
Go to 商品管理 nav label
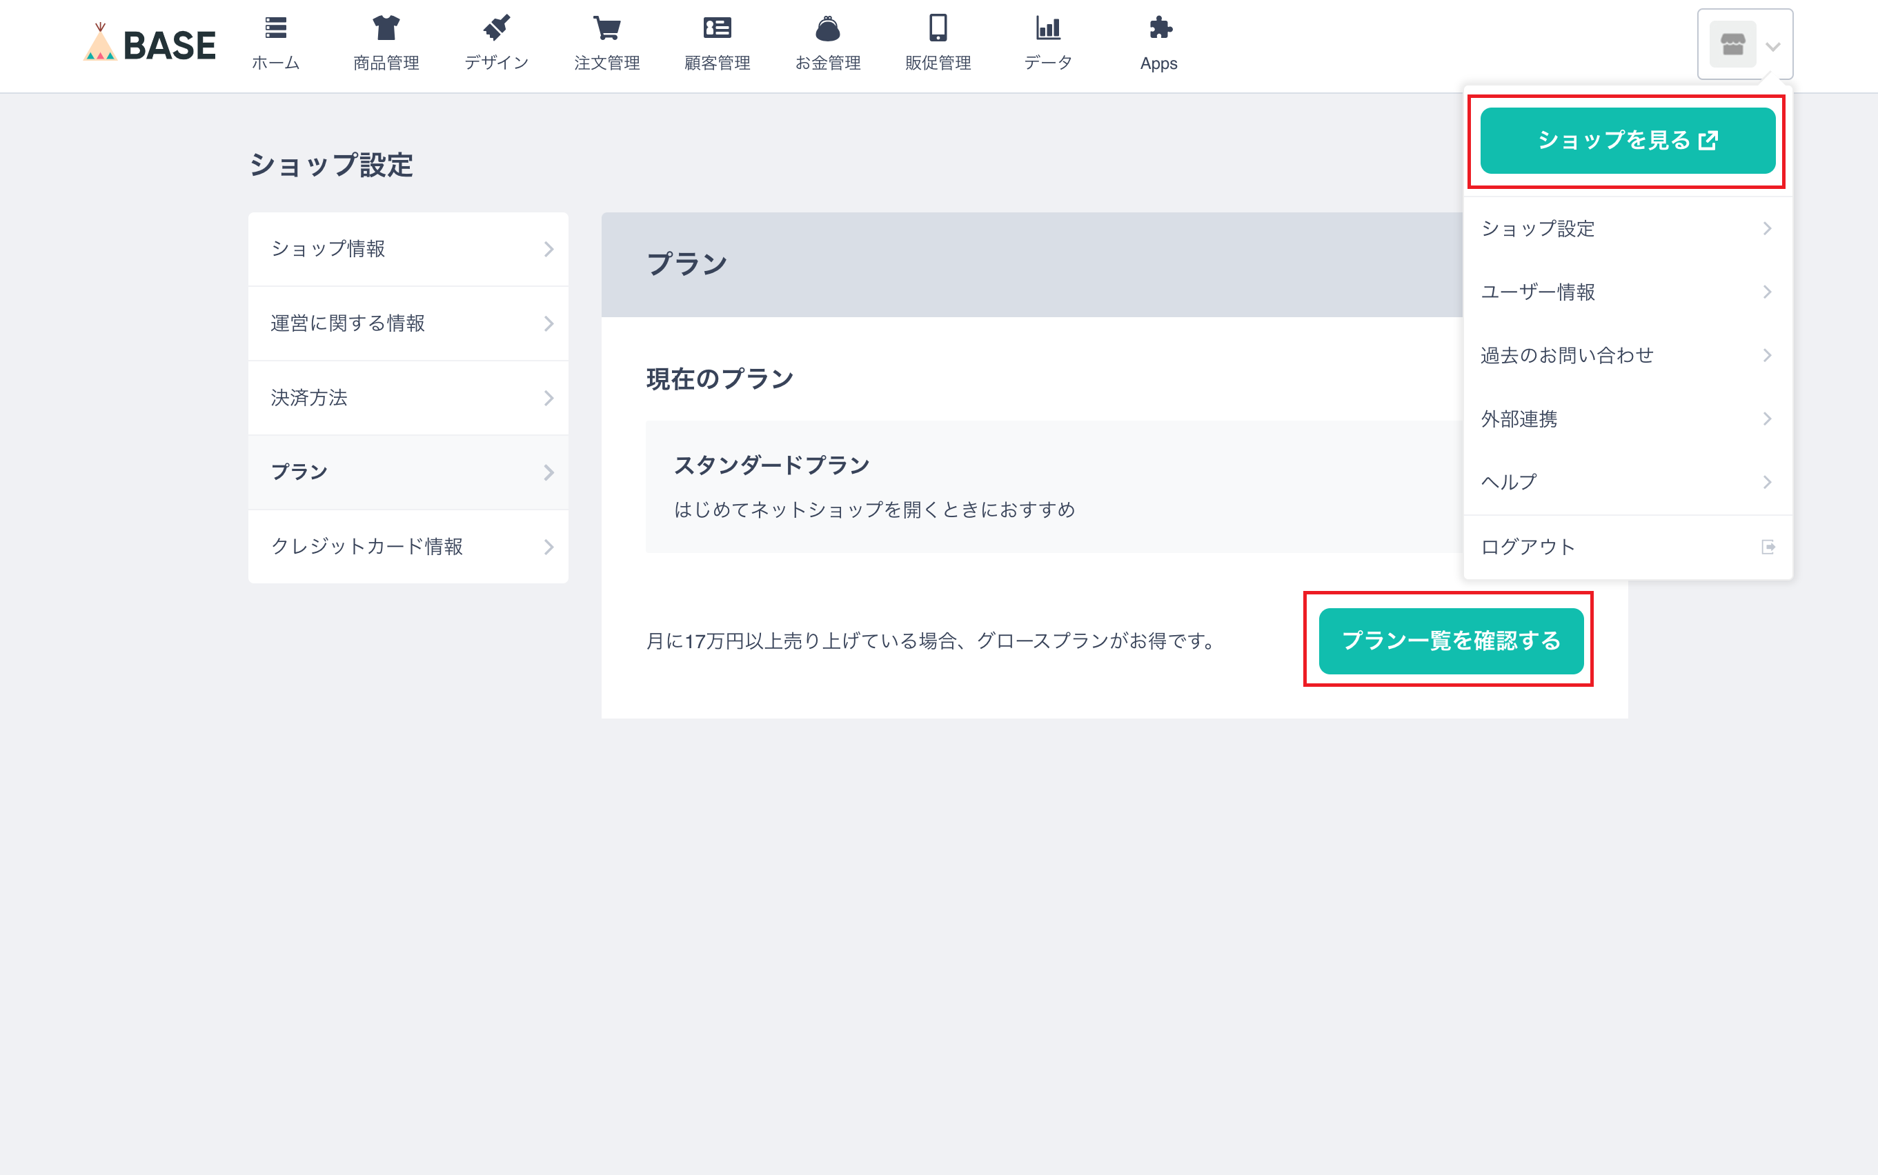coord(386,63)
